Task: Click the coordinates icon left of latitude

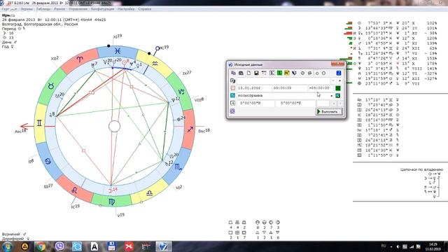Action: coord(232,103)
